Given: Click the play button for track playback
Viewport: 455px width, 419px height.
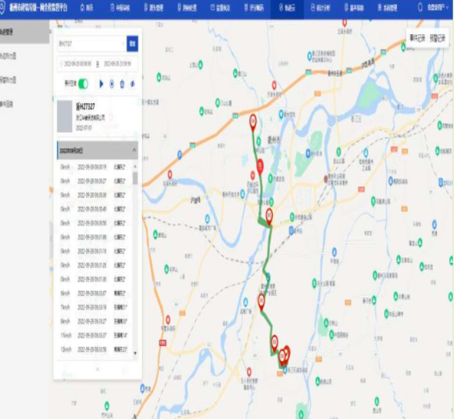Looking at the screenshot, I should [101, 84].
